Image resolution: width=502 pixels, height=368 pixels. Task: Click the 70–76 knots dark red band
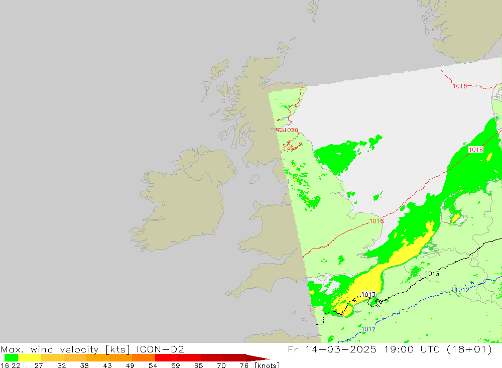click(234, 358)
